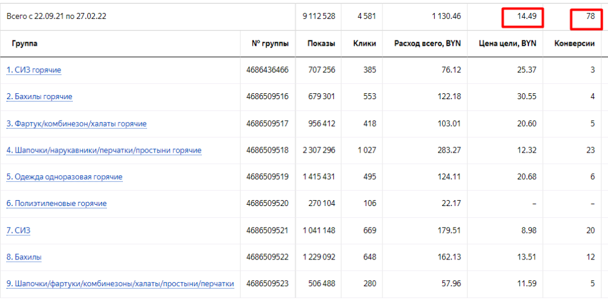The height and width of the screenshot is (304, 608).
Task: Sort table by 'Клики' header
Action: click(x=365, y=43)
